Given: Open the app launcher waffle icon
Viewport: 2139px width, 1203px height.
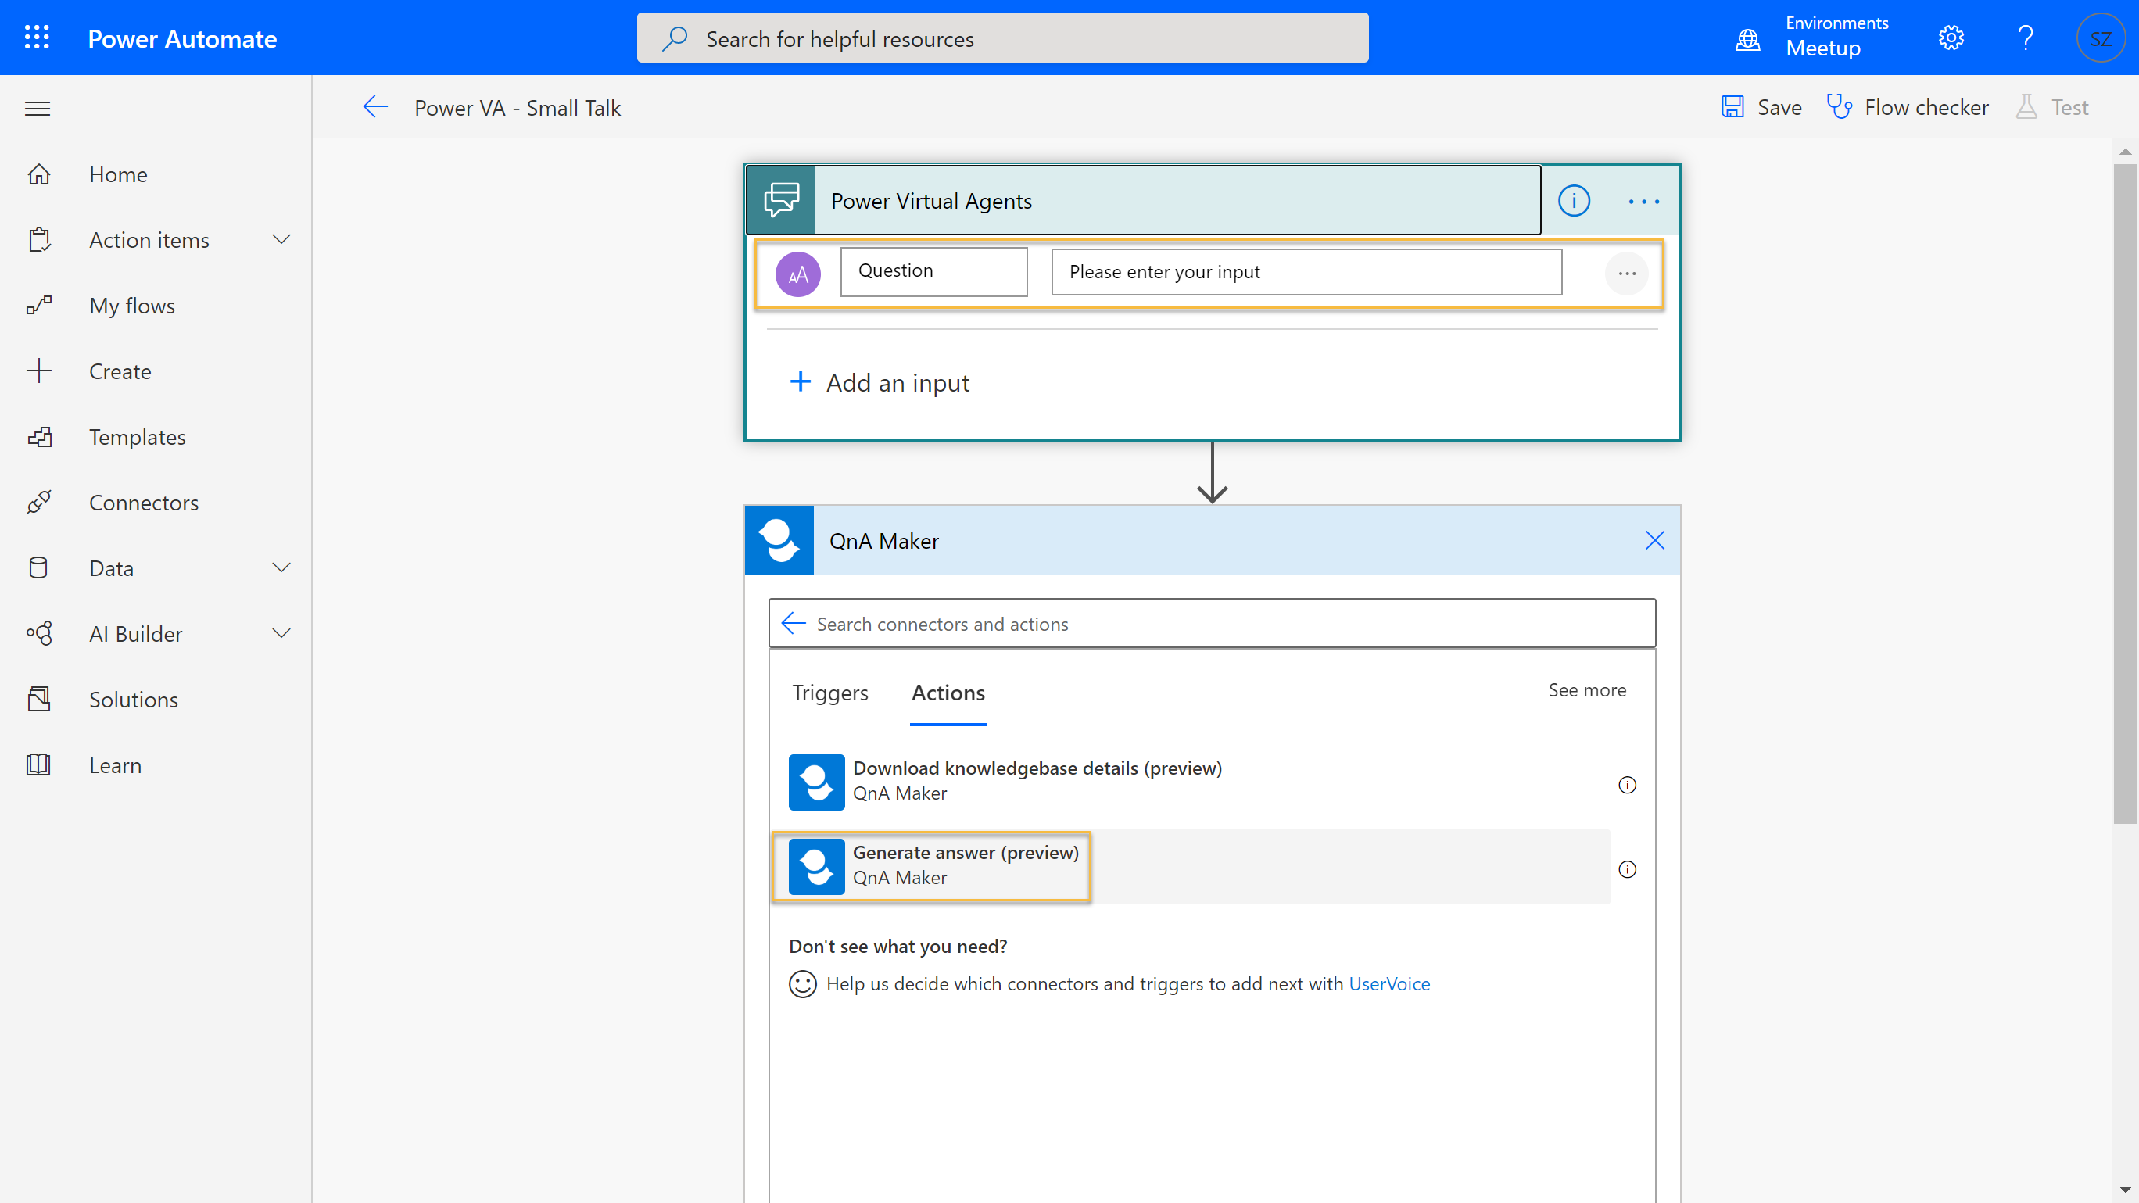Looking at the screenshot, I should [x=37, y=38].
